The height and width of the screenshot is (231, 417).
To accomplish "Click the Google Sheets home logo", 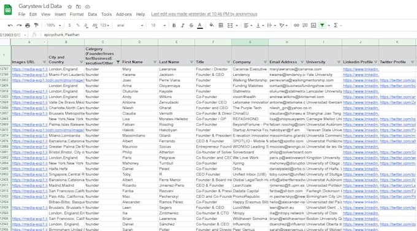I will (x=8, y=10).
